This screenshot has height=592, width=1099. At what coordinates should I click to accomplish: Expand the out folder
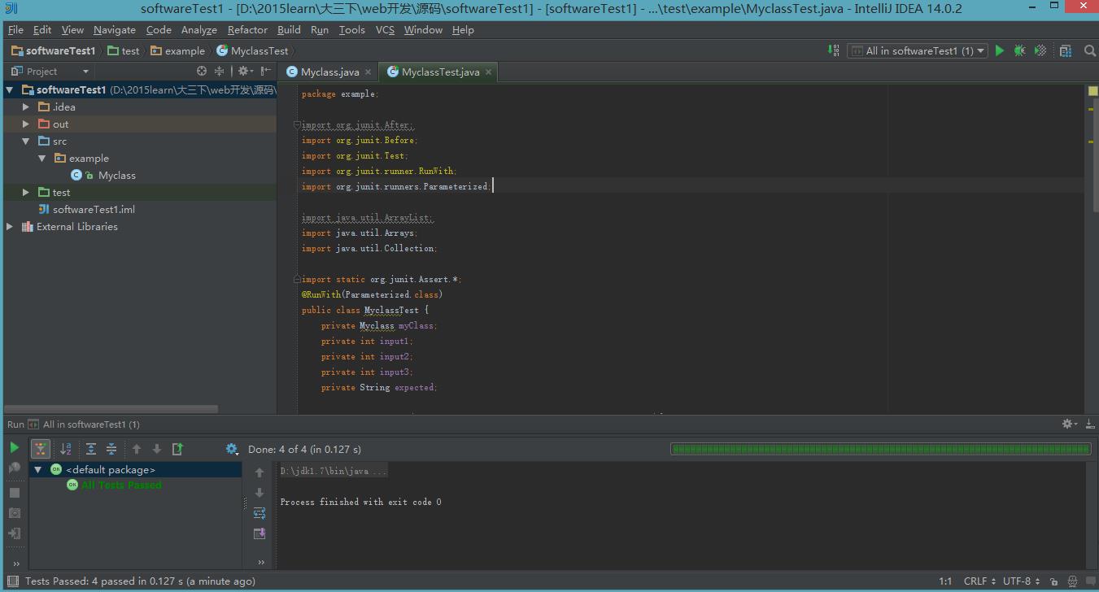point(25,124)
